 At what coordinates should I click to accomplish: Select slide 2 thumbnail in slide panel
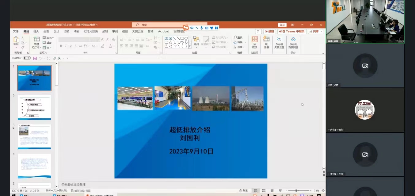pyautogui.click(x=34, y=107)
